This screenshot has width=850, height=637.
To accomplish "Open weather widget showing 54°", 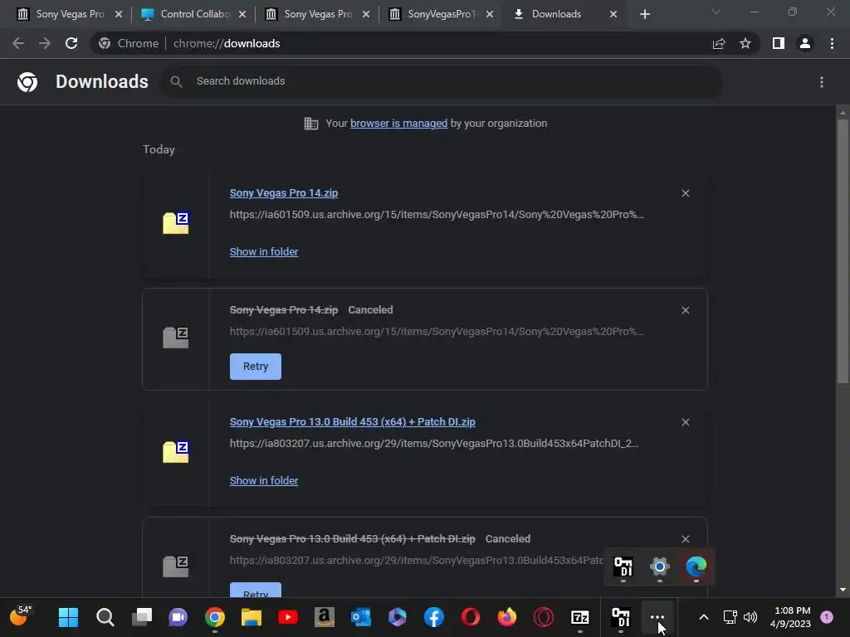I will click(x=21, y=616).
